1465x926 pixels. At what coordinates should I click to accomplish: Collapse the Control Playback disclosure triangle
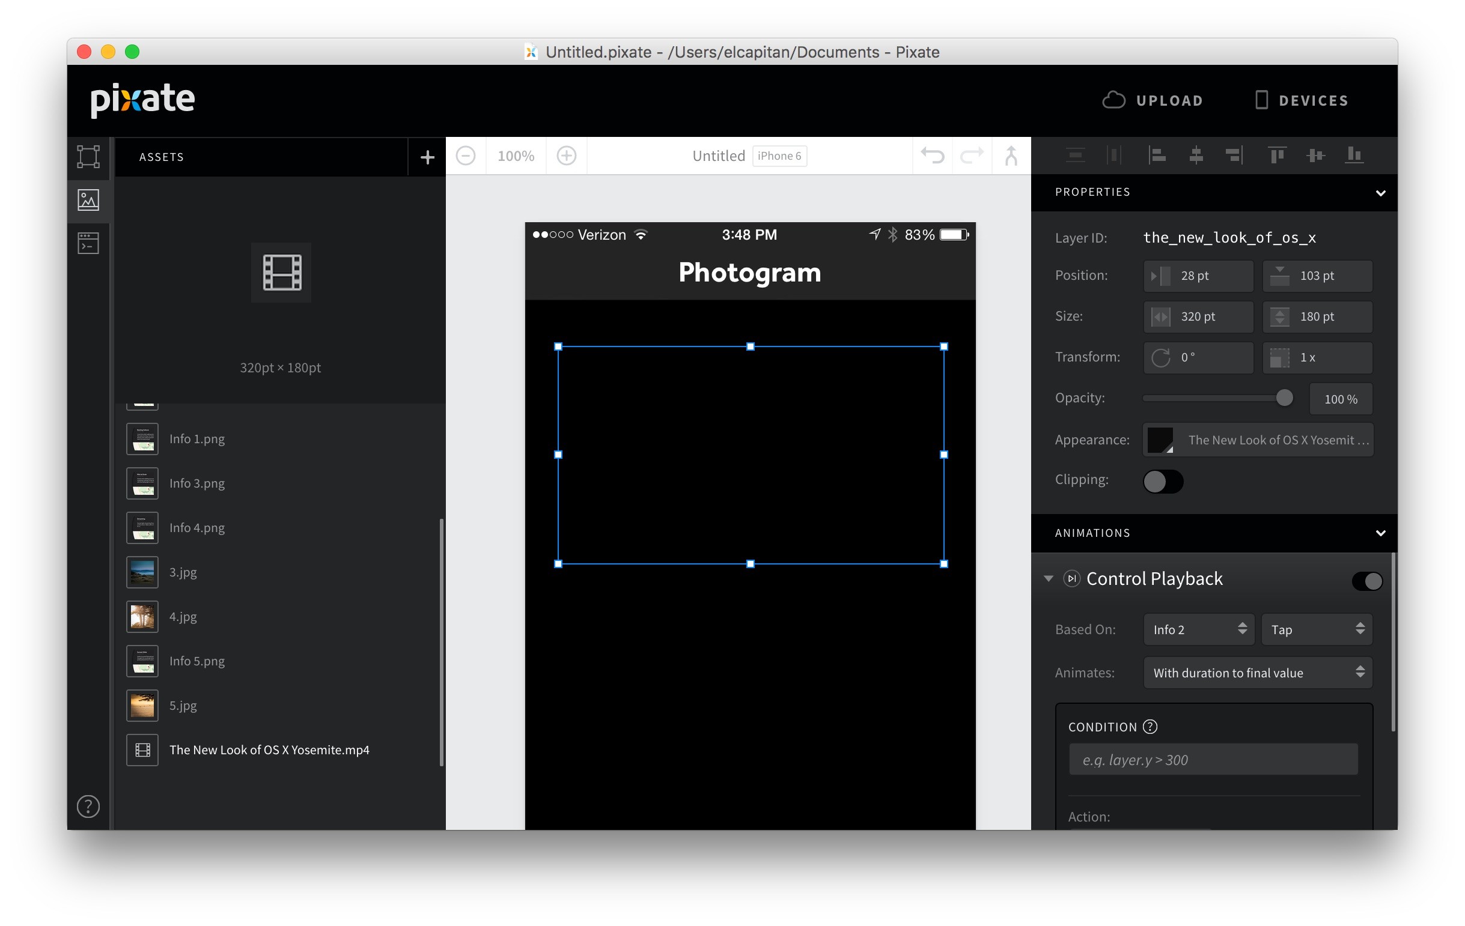click(x=1048, y=578)
